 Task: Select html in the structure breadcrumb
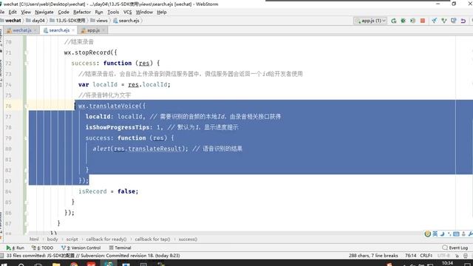pos(34,239)
